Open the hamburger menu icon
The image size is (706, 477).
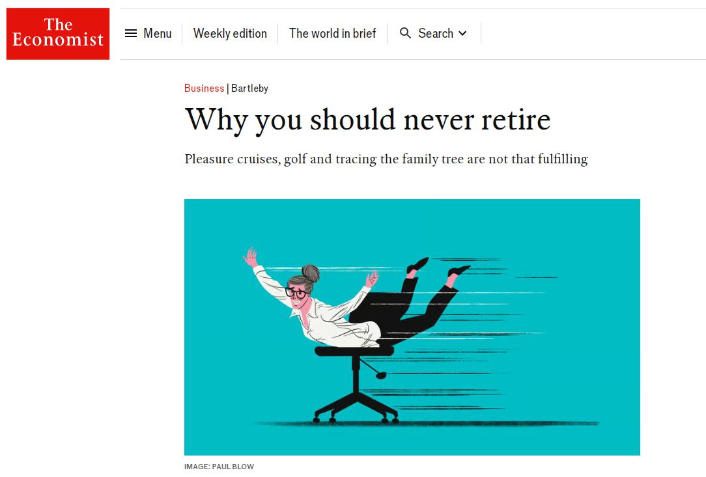point(131,33)
